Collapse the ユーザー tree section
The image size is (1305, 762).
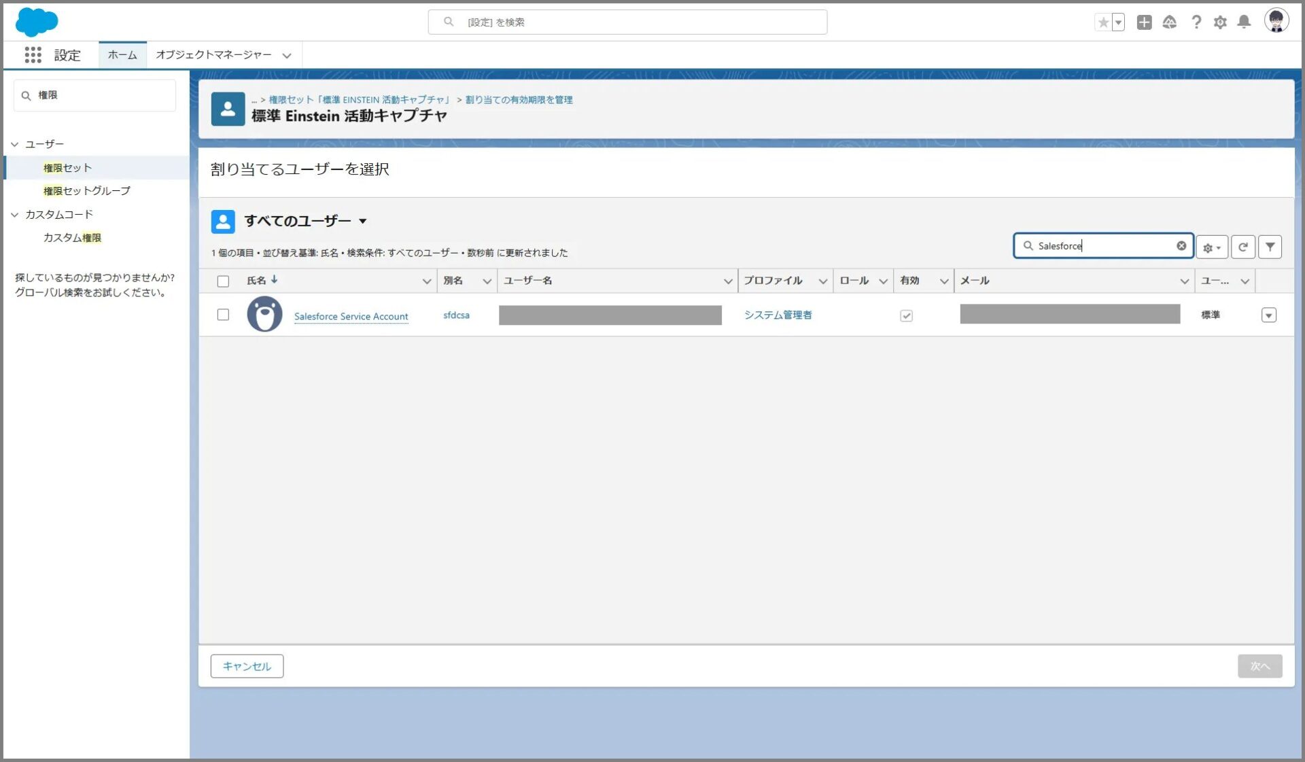tap(14, 145)
